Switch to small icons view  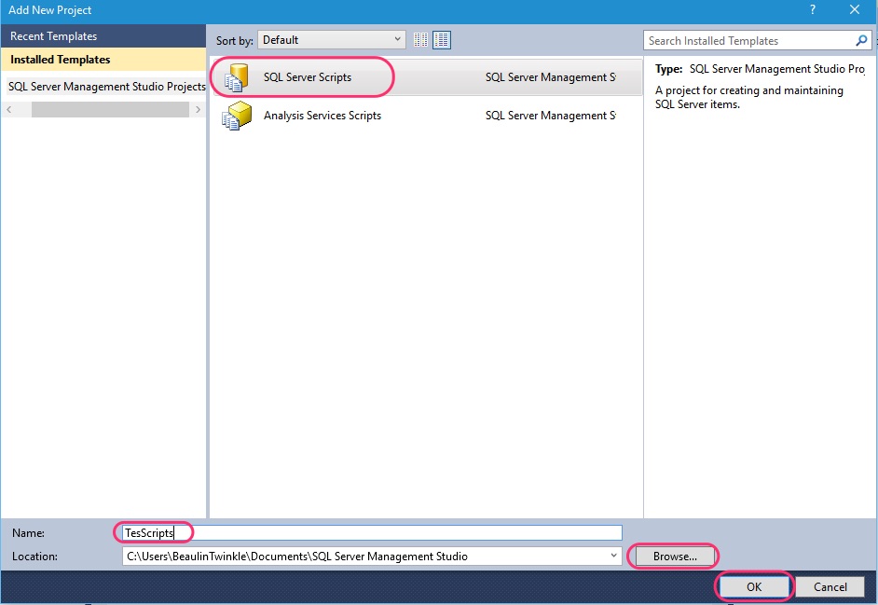420,40
